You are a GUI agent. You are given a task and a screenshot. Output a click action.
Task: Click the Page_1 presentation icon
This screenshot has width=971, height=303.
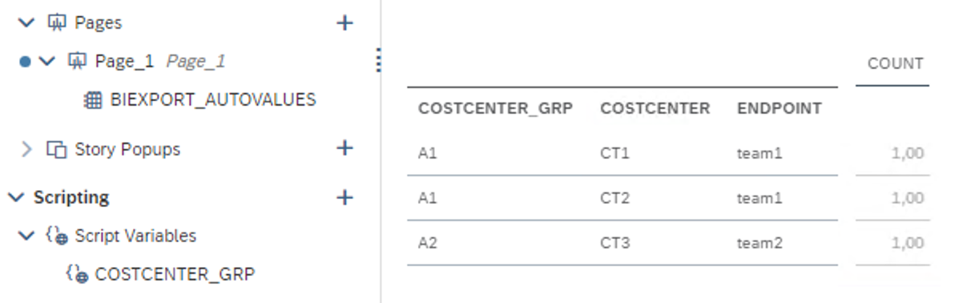click(78, 61)
